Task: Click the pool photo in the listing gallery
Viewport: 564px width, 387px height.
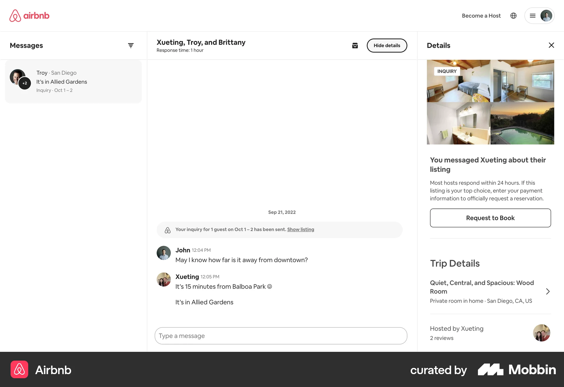Action: 522,123
